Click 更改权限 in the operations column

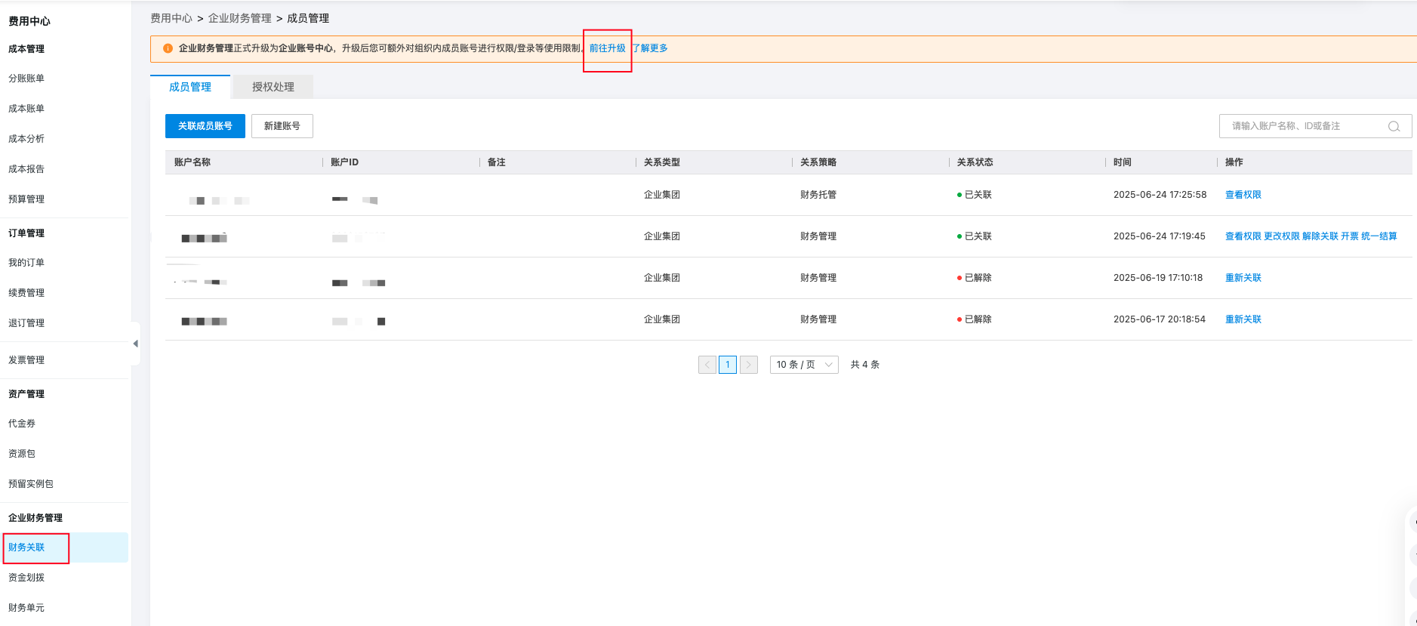(1281, 236)
